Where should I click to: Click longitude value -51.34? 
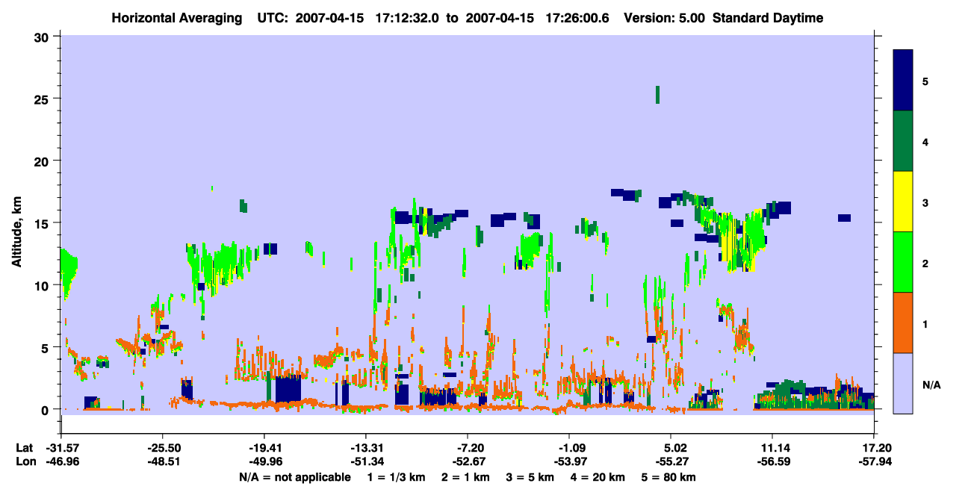click(365, 461)
